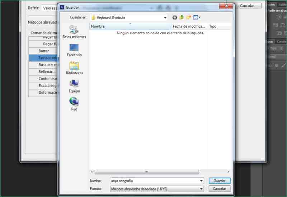
Task: Go up one folder level
Action: [182, 17]
